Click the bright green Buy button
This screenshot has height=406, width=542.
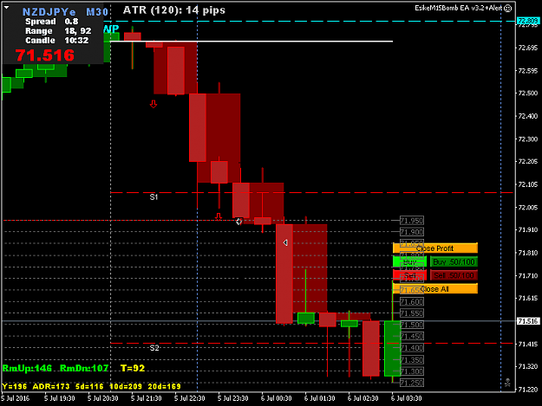(x=409, y=261)
